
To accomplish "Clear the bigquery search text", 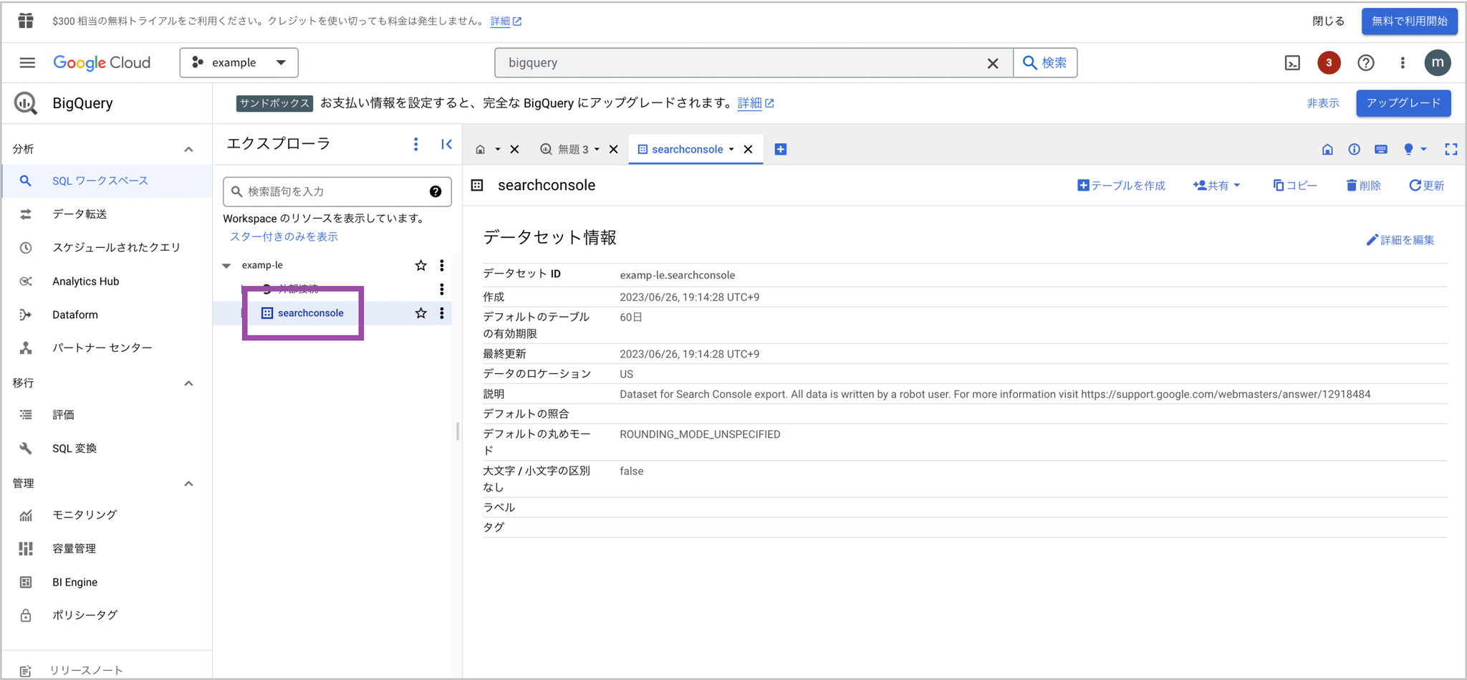I will click(x=993, y=63).
